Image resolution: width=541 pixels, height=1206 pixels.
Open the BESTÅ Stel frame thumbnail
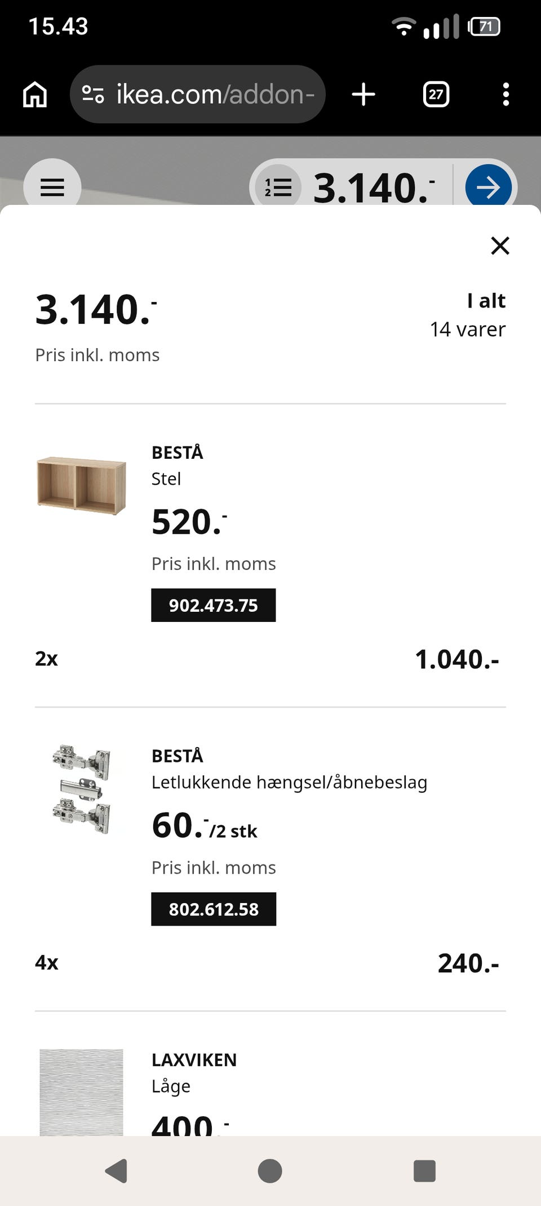point(81,485)
